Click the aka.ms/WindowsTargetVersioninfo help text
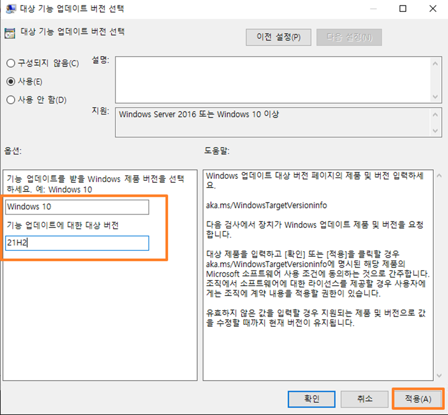Screen dimensions: 448x415 (x=266, y=206)
